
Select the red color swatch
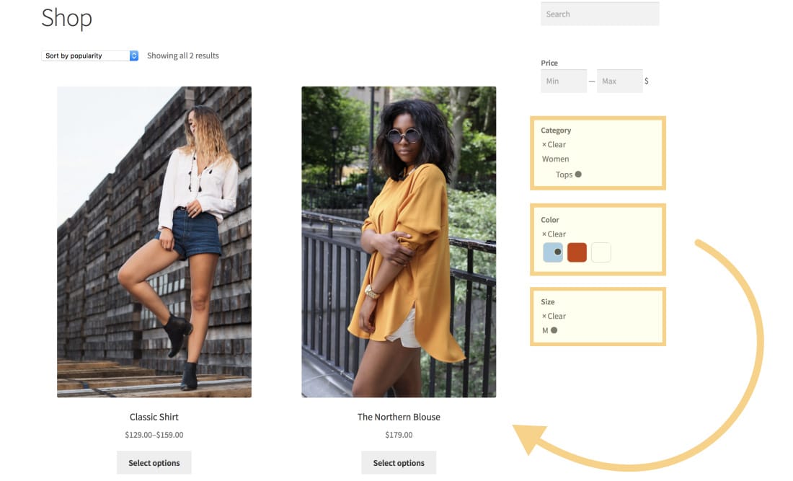pyautogui.click(x=576, y=252)
